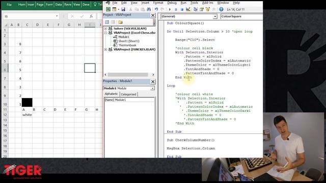Click the Redo arrow icon
The height and width of the screenshot is (183, 326).
click(x=162, y=9)
